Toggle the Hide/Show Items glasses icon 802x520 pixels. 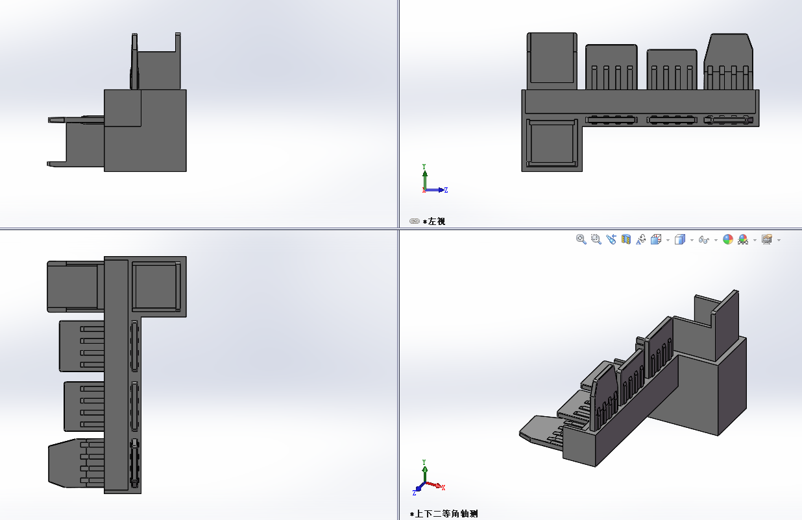tap(704, 240)
